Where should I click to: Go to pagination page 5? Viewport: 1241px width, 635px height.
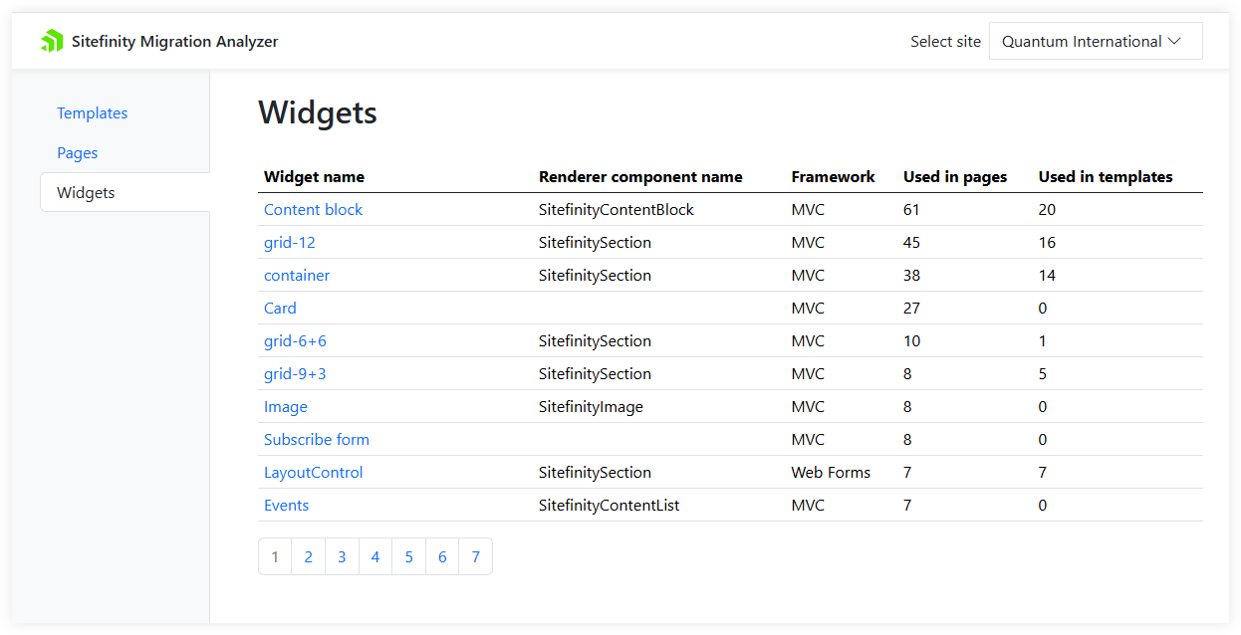click(408, 556)
